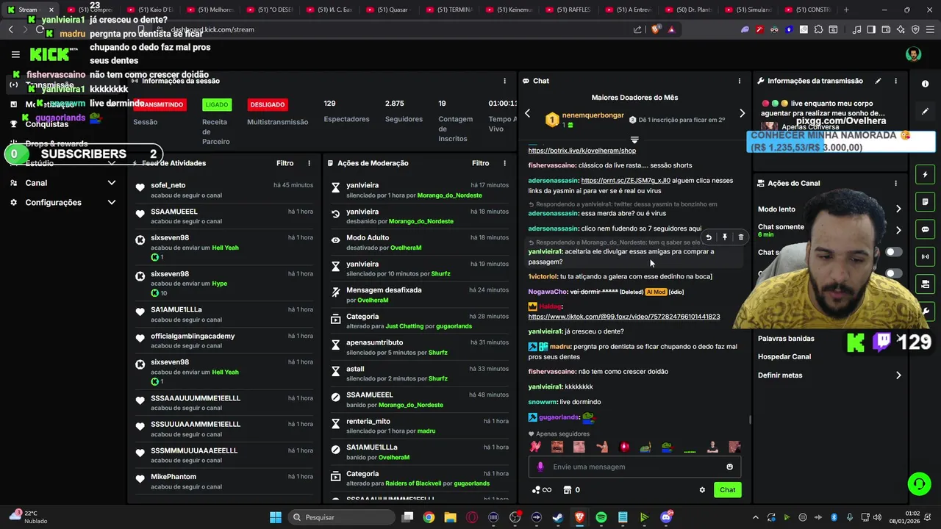Click the green headset support button
Image resolution: width=941 pixels, height=529 pixels.
pyautogui.click(x=919, y=483)
